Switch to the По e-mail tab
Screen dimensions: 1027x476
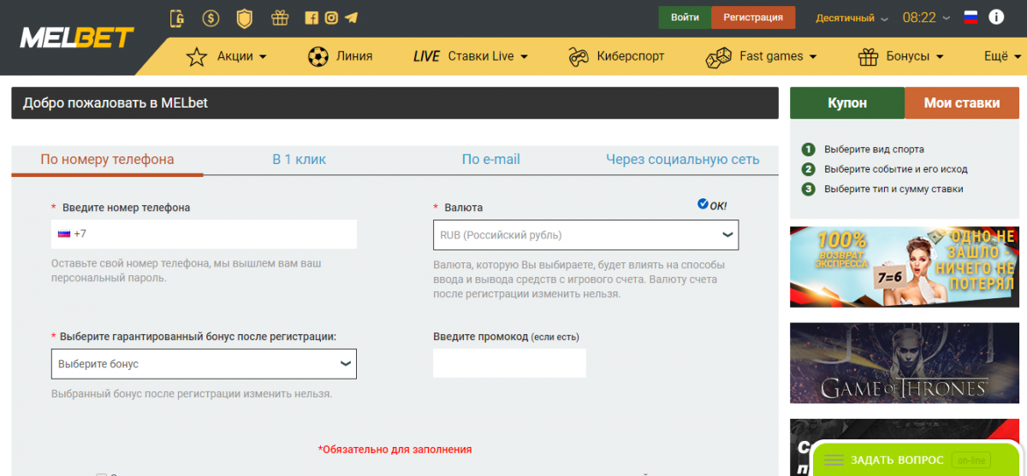pos(491,160)
